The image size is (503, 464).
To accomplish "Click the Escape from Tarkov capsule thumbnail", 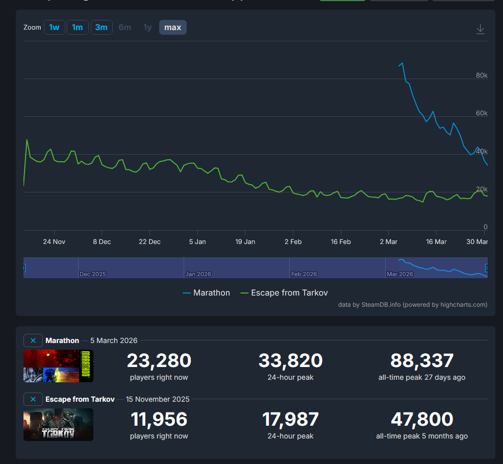I will 58,425.
